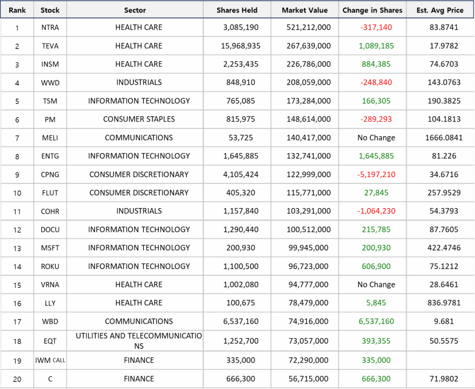This screenshot has height=389, width=475.
Task: Select the EQT stock cell
Action: [x=50, y=341]
